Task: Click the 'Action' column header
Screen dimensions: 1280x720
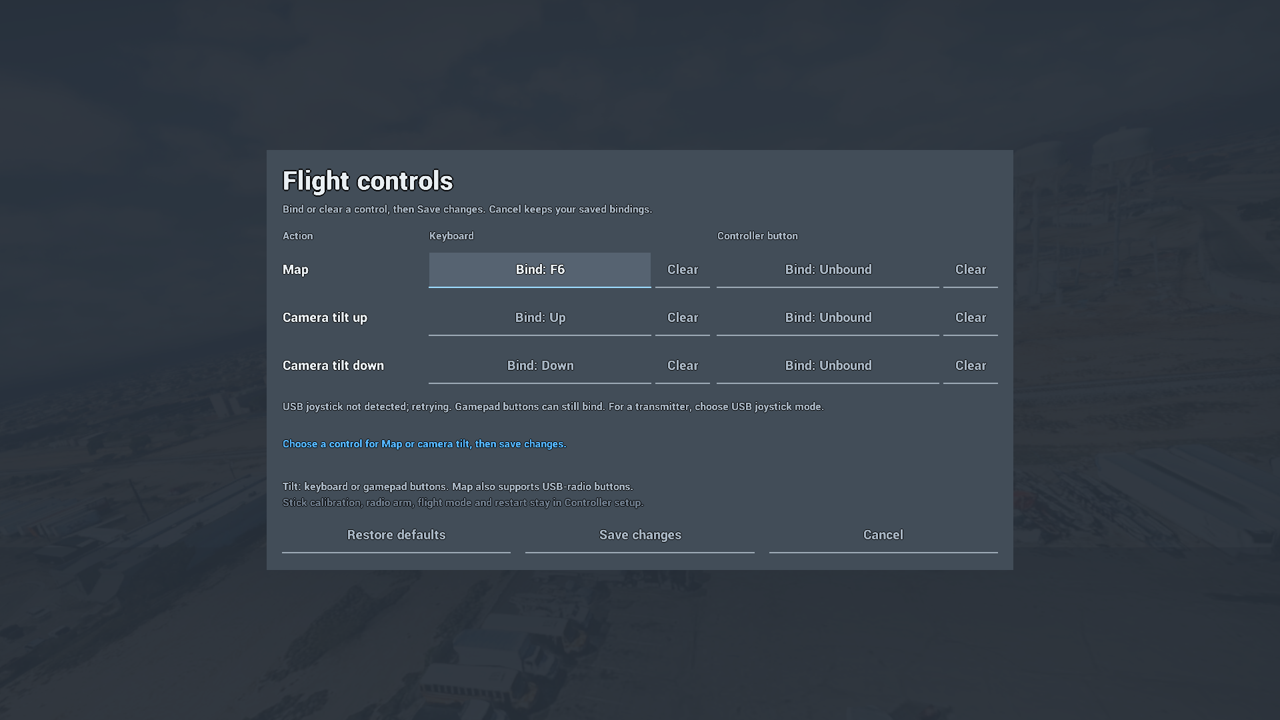Action: tap(297, 236)
